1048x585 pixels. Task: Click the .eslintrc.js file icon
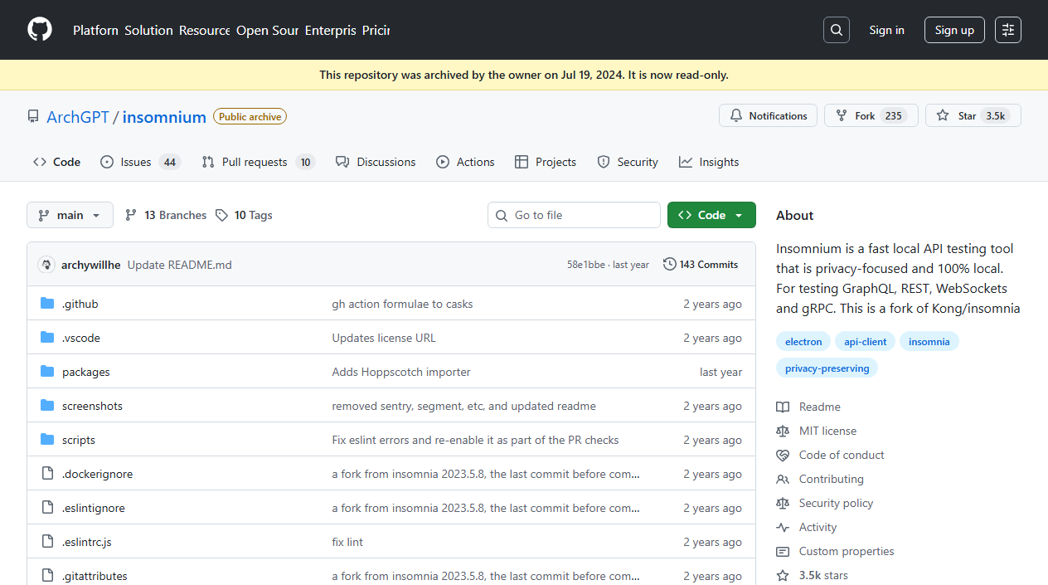[47, 542]
